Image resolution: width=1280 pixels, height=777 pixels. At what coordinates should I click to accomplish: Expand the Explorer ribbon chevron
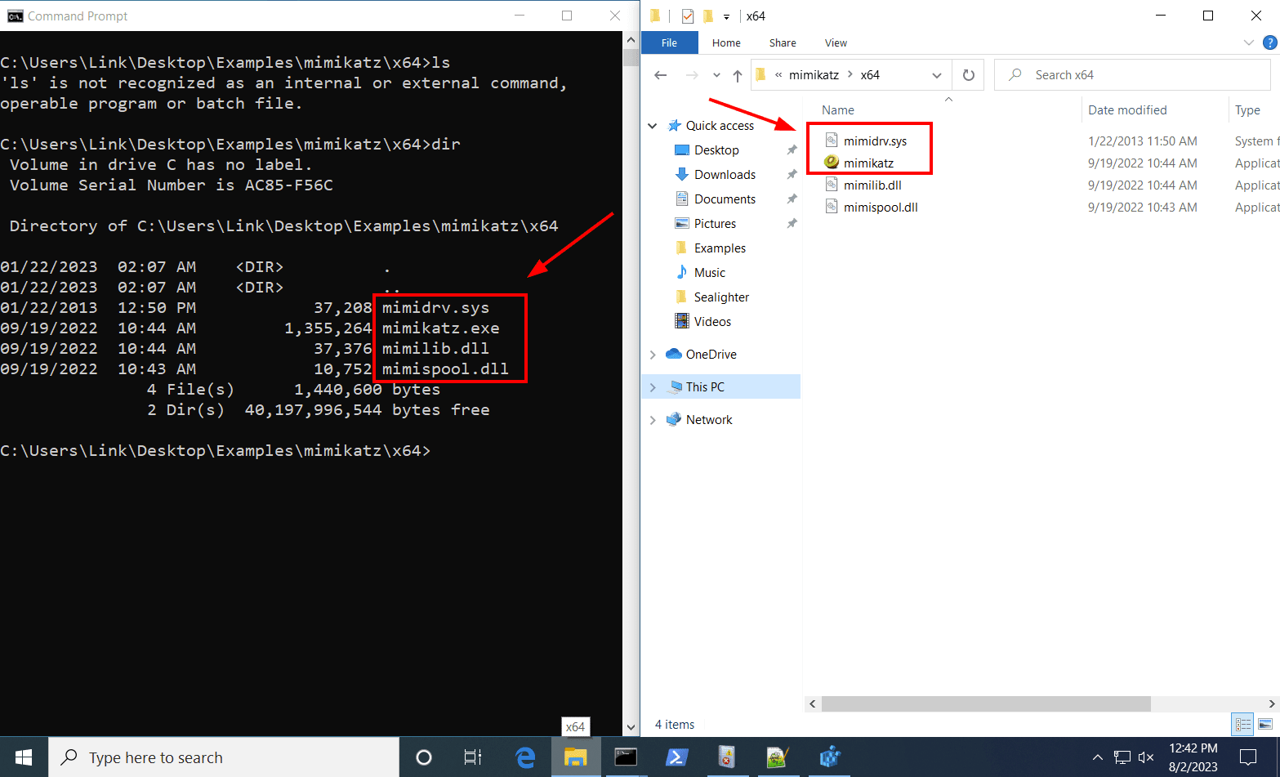point(1248,42)
